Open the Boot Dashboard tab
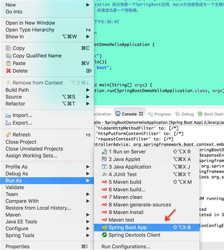 (211, 114)
